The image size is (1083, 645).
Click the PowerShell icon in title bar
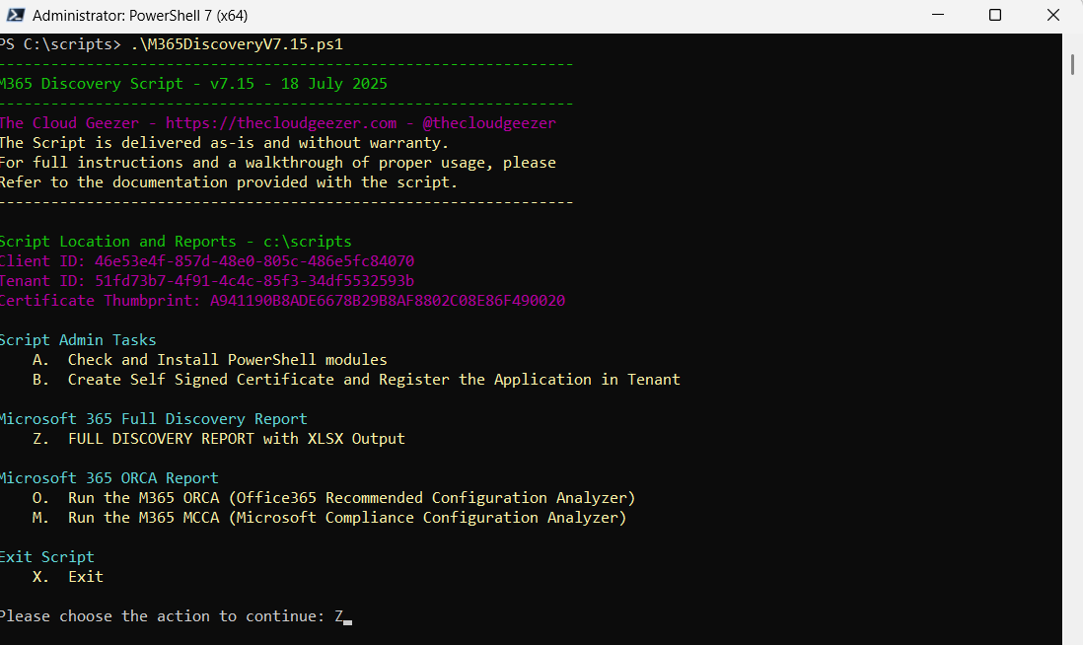coord(15,15)
